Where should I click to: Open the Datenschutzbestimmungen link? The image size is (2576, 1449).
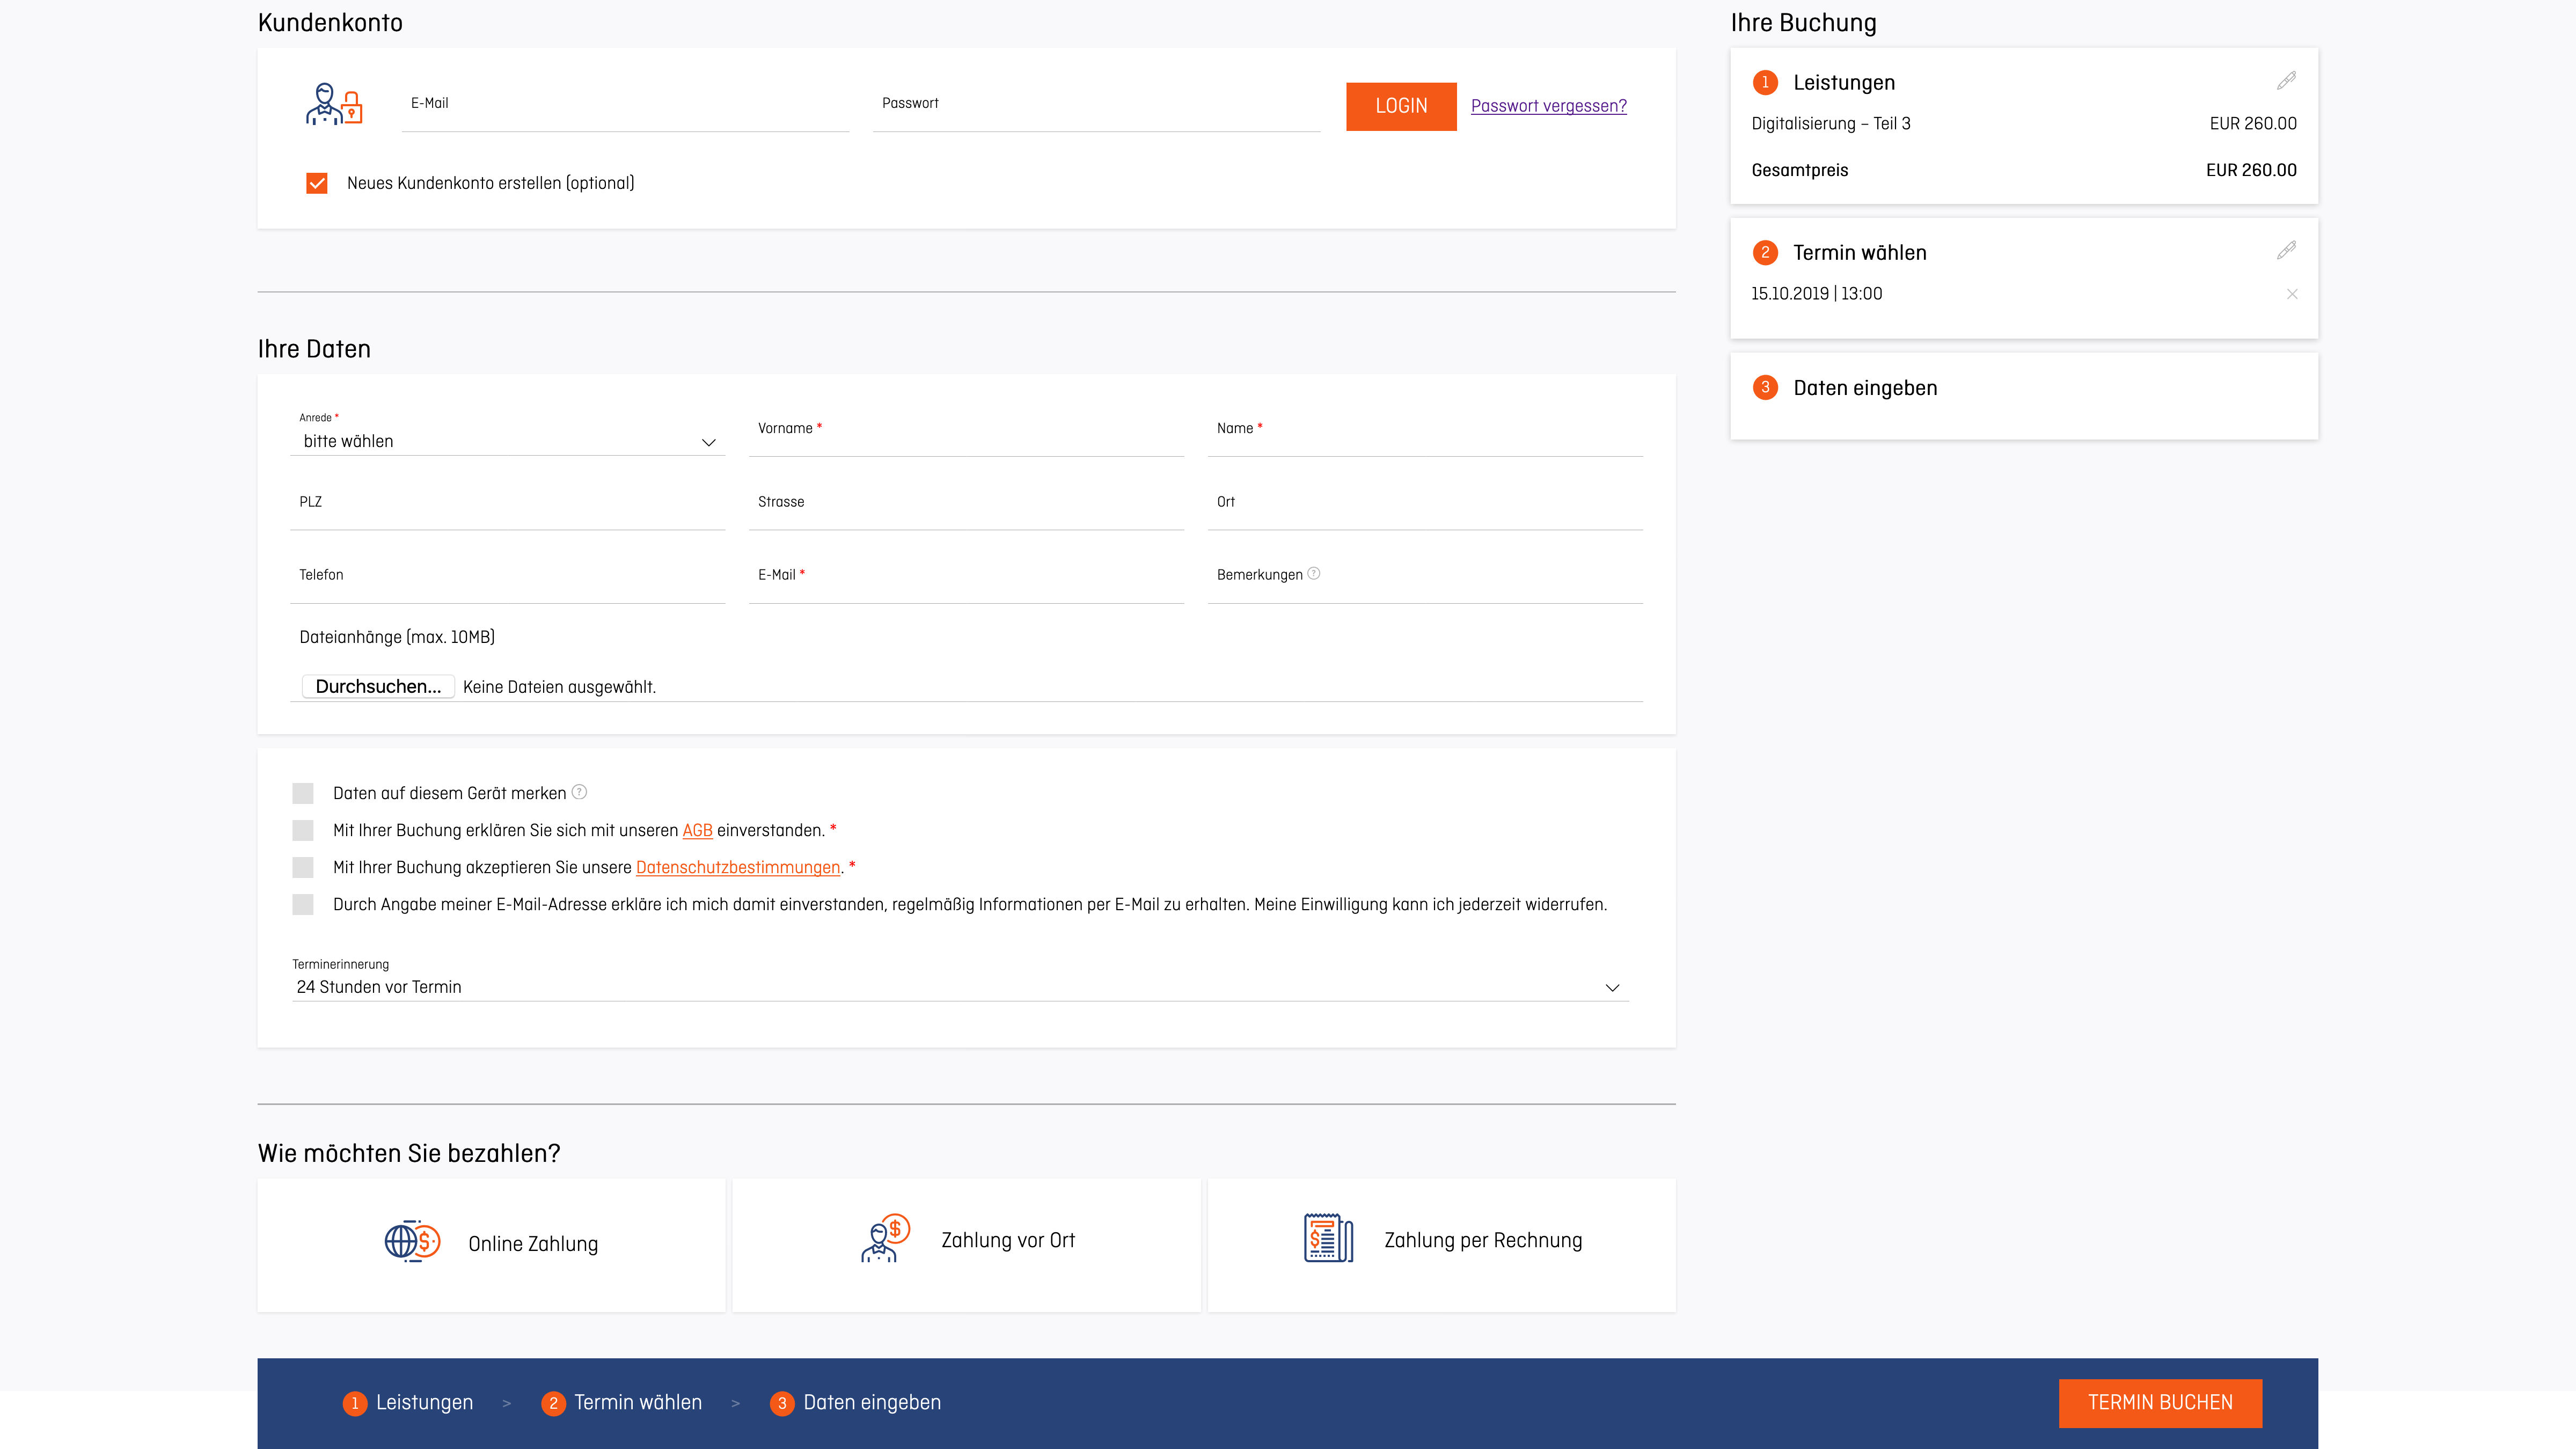point(738,867)
